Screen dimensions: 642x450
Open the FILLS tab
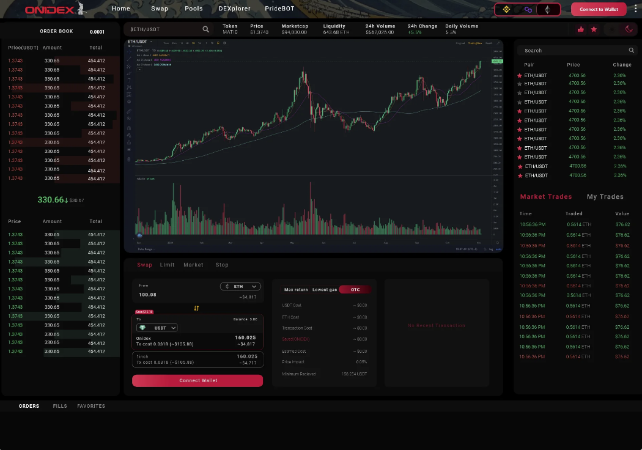click(60, 406)
